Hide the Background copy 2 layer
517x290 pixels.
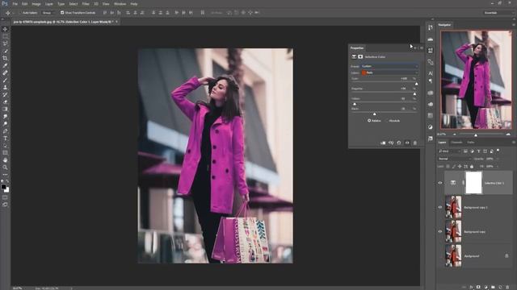coord(440,208)
